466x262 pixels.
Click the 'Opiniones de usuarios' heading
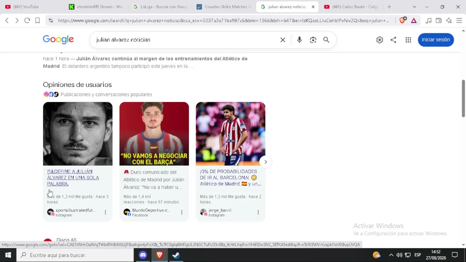pos(77,85)
